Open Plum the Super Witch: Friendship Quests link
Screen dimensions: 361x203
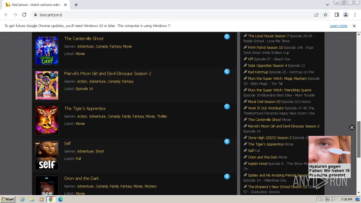280,90
